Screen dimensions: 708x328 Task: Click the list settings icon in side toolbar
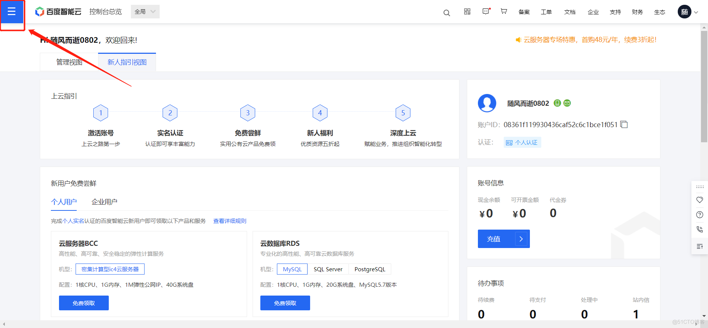[700, 246]
